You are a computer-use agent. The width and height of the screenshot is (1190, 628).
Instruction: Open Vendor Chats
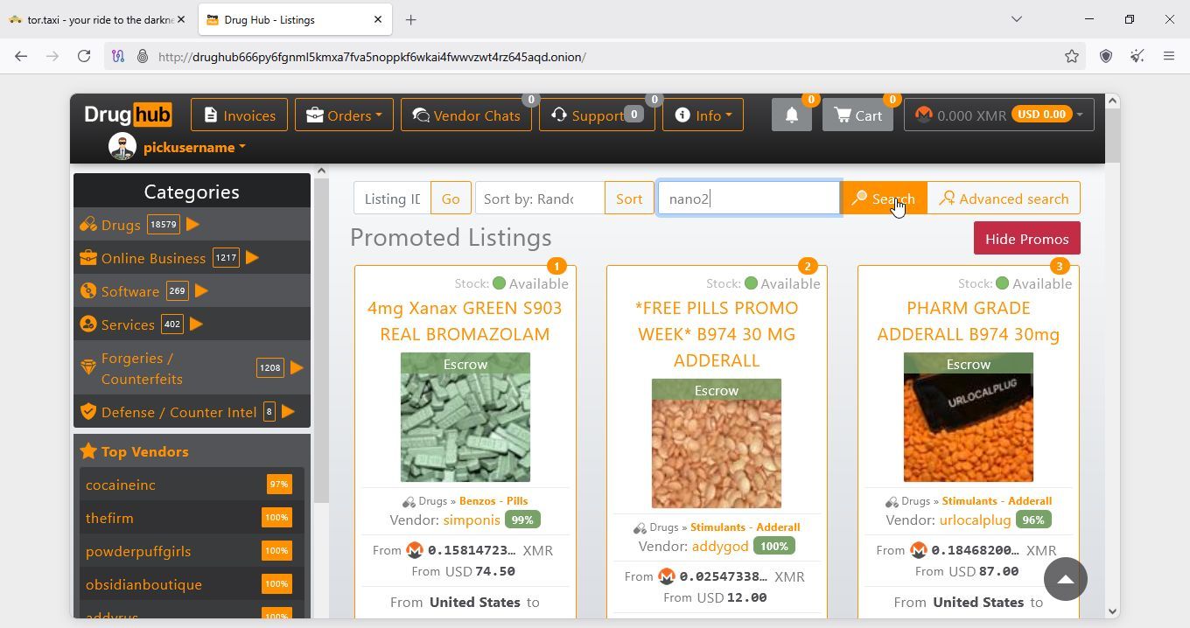point(465,115)
